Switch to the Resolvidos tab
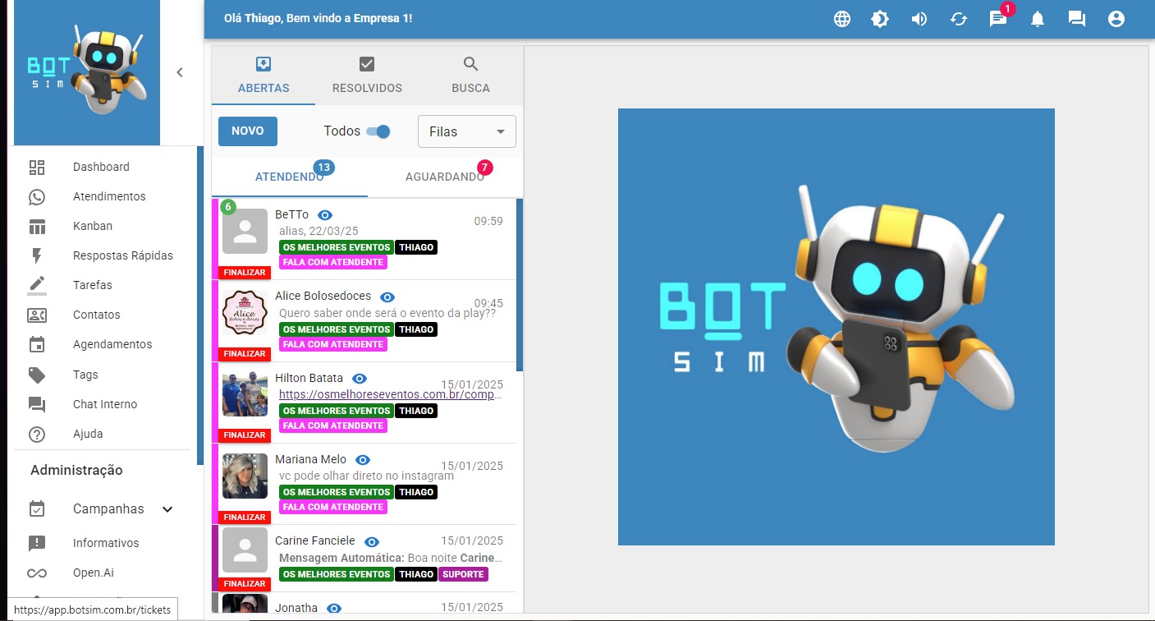Image resolution: width=1155 pixels, height=621 pixels. (x=367, y=76)
